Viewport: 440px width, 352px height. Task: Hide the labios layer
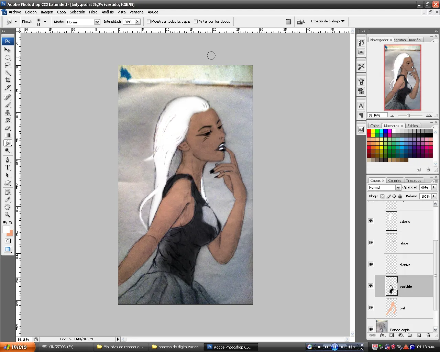(371, 243)
